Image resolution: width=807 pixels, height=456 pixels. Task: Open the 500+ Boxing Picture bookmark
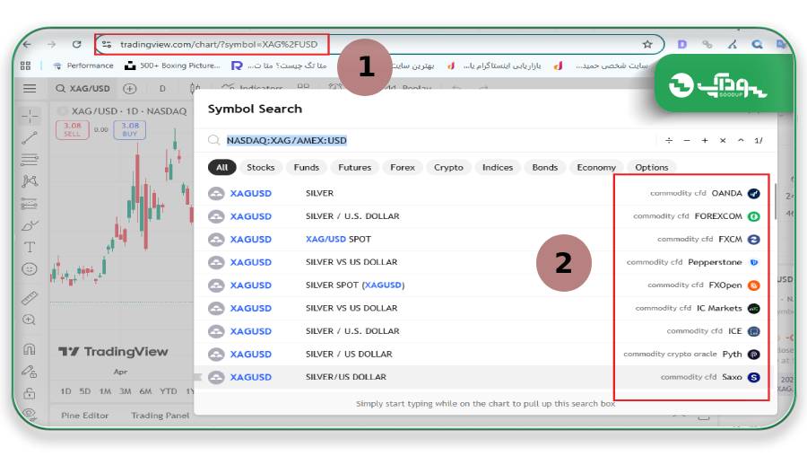tap(172, 66)
